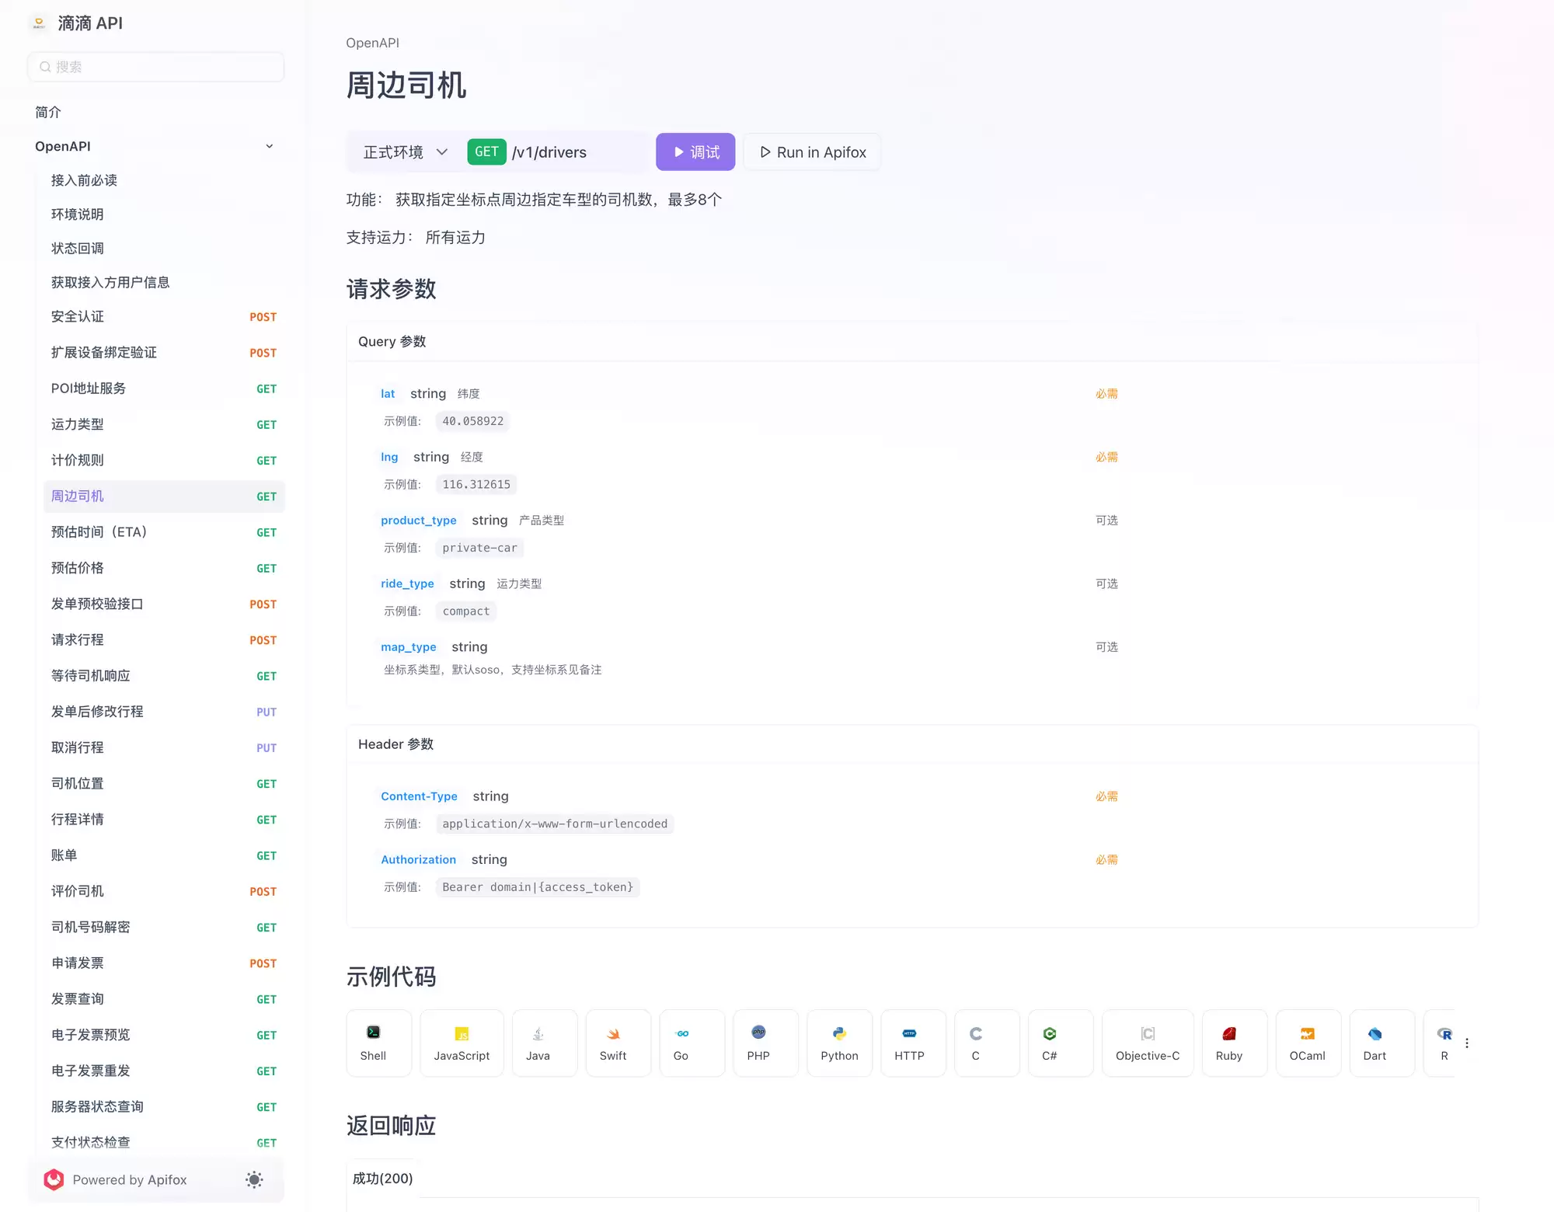Open 发单后修改行程 PUT endpoint
1554x1212 pixels.
click(x=164, y=712)
